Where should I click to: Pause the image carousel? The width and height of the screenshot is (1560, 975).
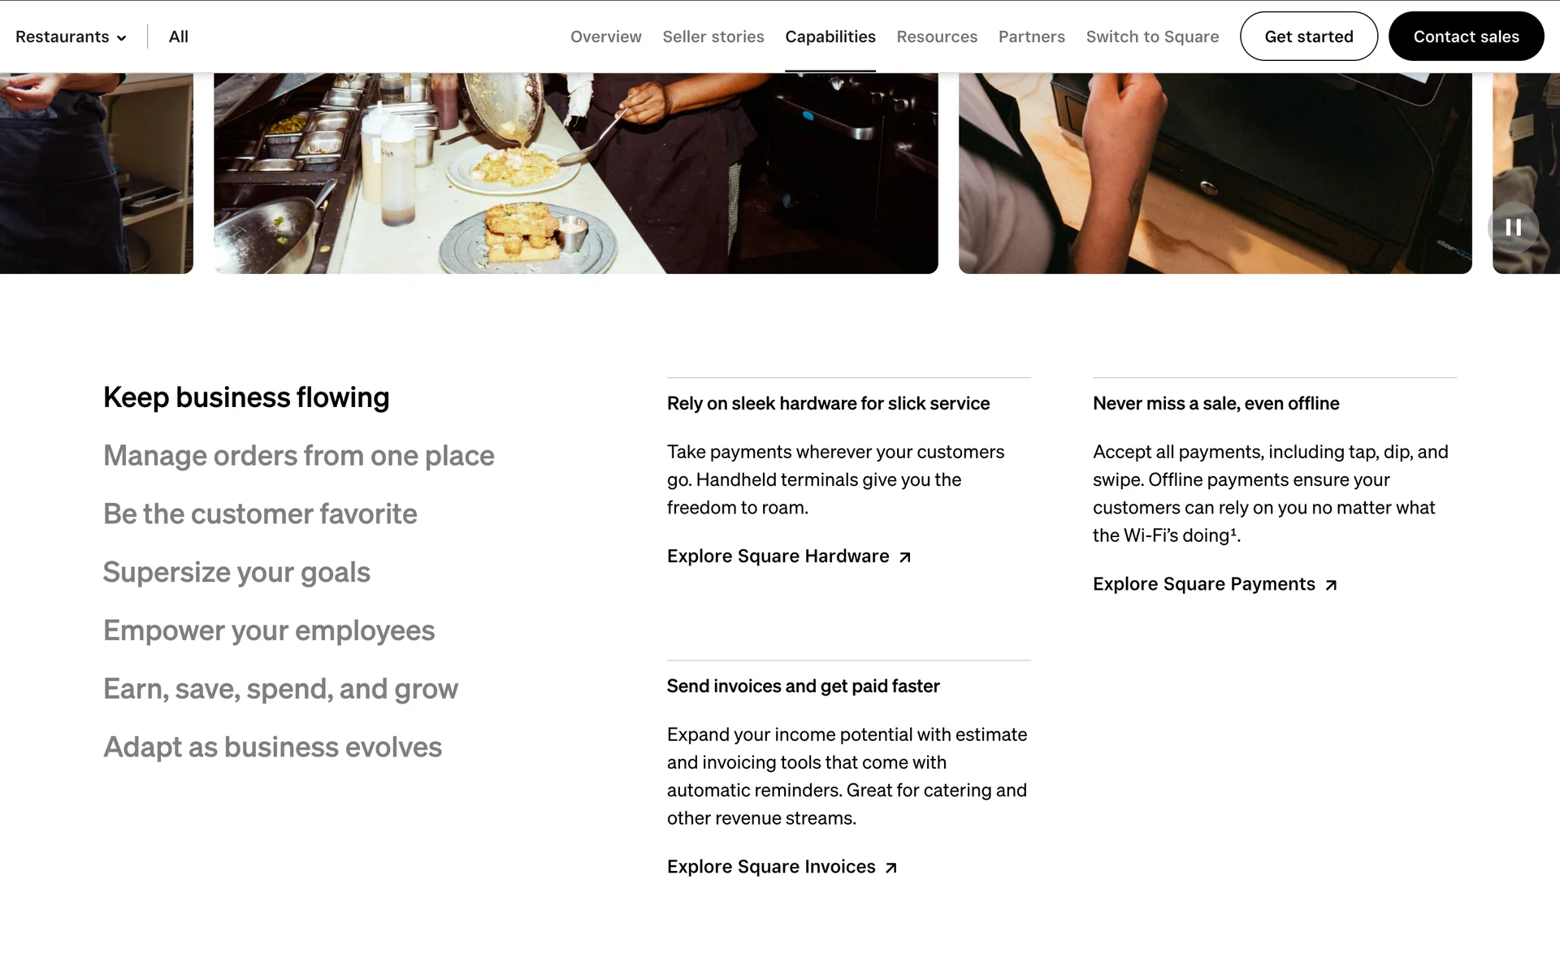click(x=1513, y=227)
